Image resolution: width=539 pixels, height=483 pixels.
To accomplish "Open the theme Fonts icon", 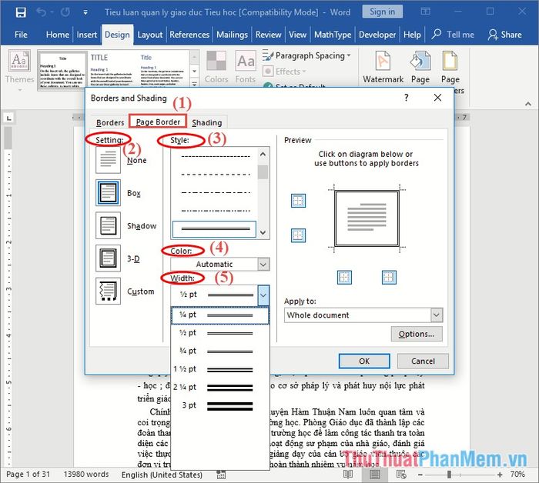I will (x=246, y=62).
